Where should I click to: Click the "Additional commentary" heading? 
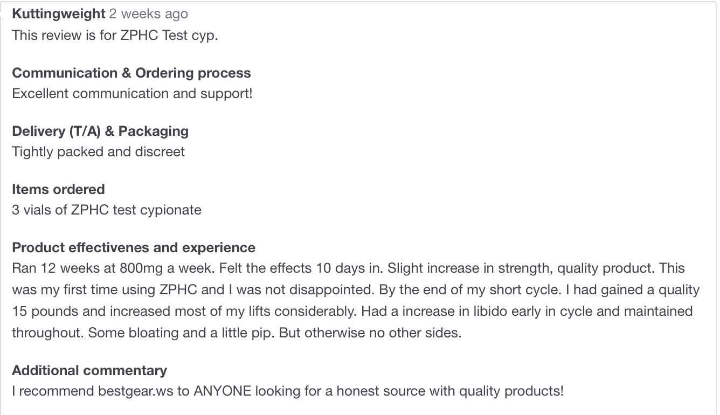pos(89,370)
